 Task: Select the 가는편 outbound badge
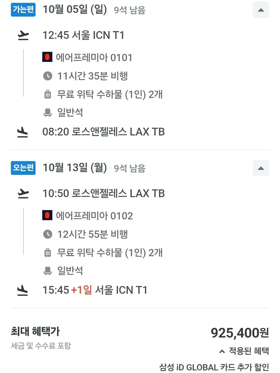point(23,10)
